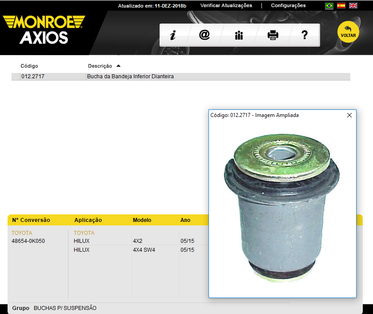Open Configurações menu
Screen dimensions: 373x314
[288, 6]
